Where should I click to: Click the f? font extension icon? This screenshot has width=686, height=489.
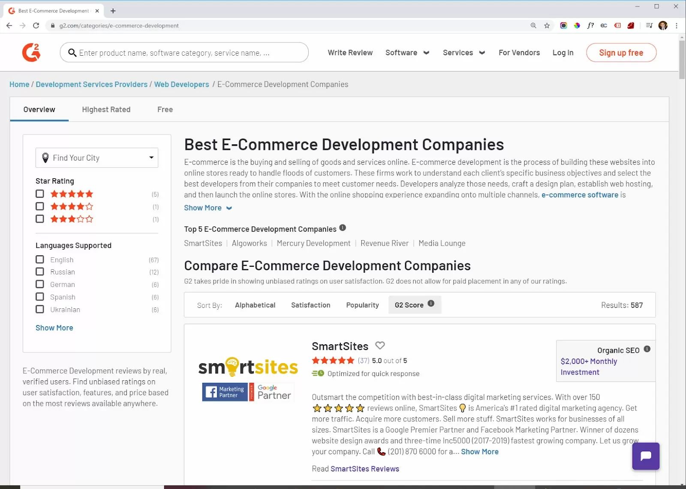pos(590,26)
